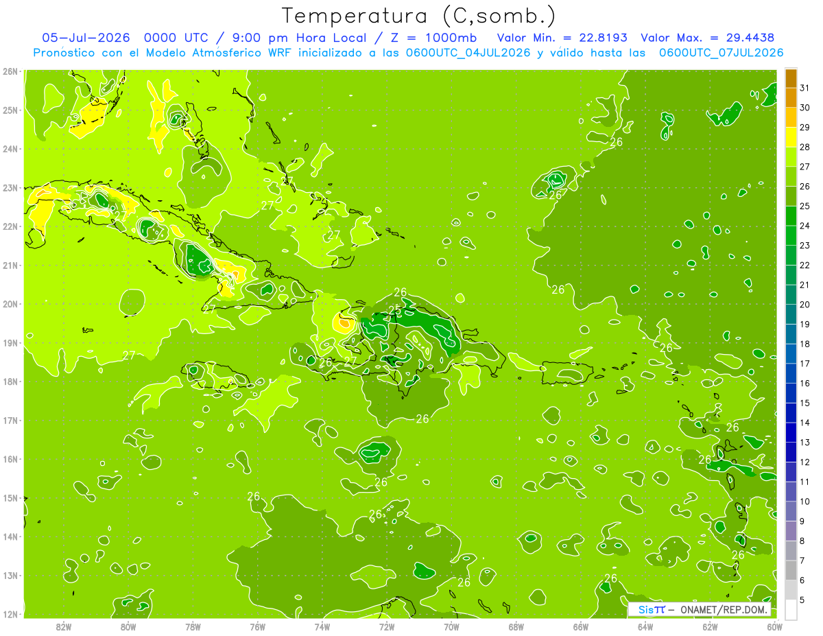Click the dark orange swatch above 31
The width and height of the screenshot is (823, 636).
coord(791,77)
